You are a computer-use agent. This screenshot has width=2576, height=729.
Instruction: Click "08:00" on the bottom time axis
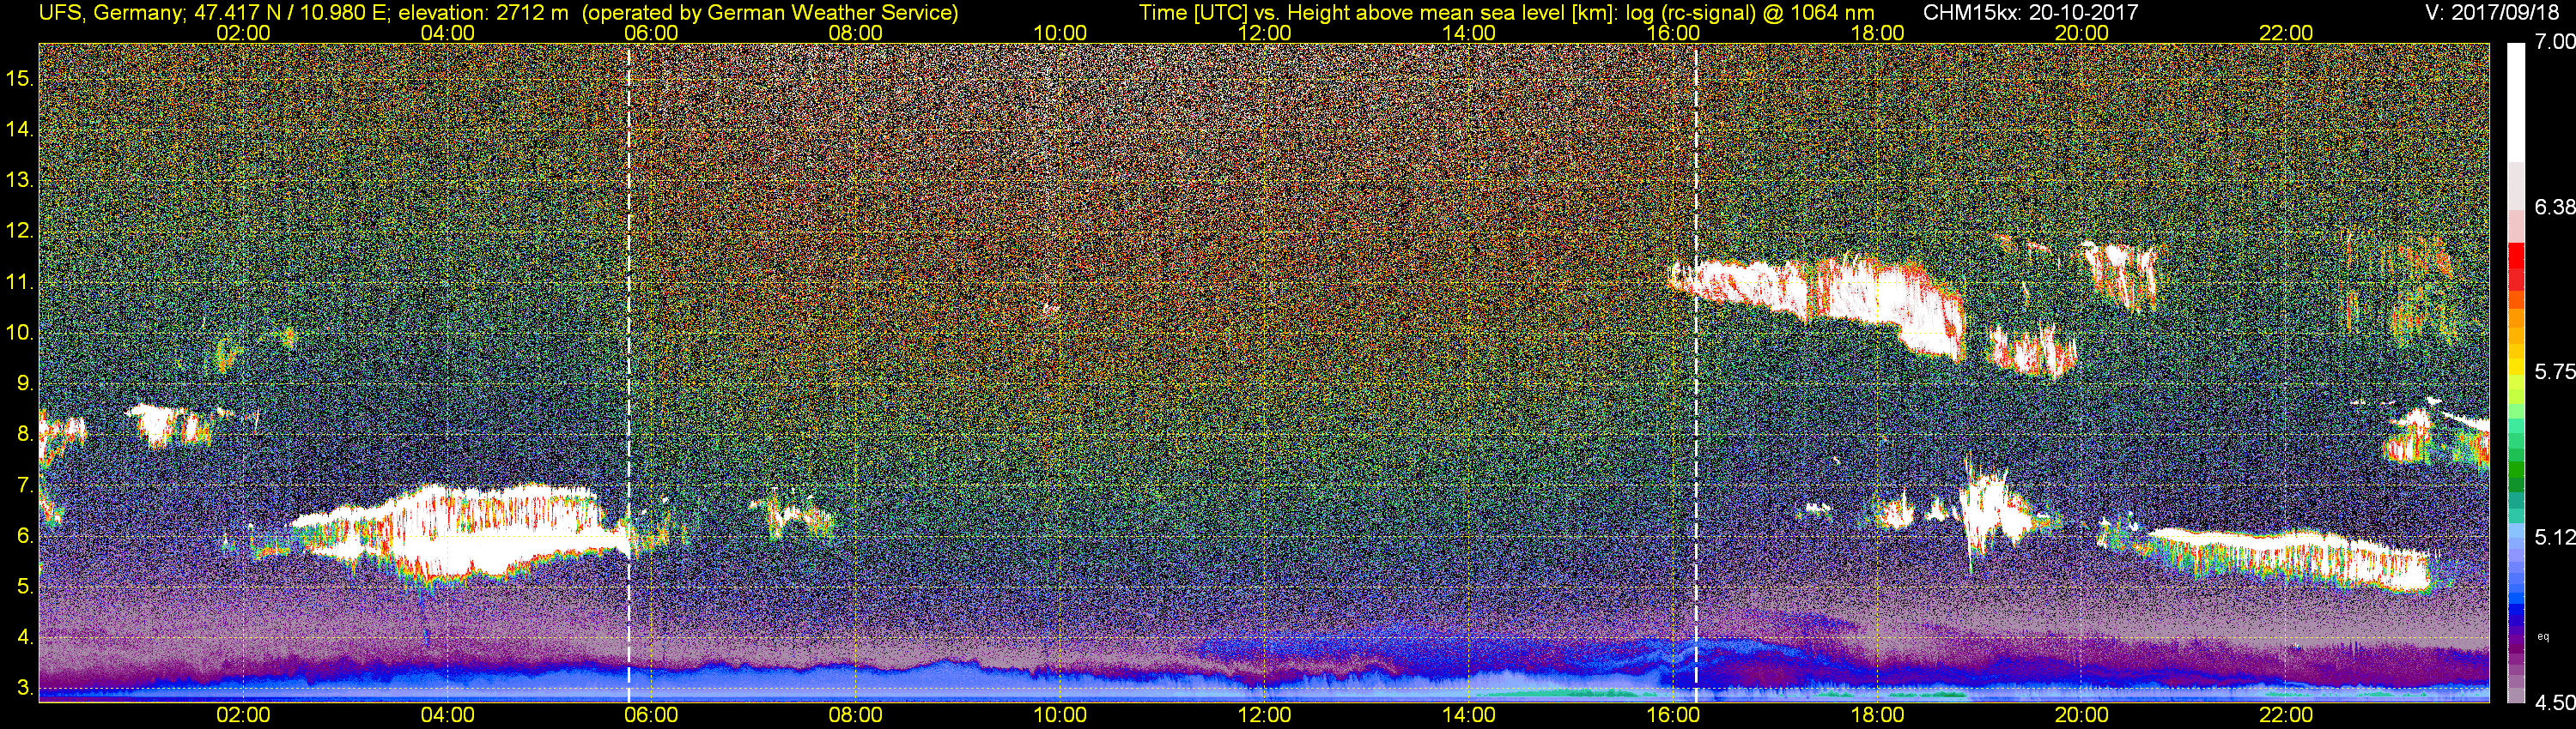tap(856, 715)
